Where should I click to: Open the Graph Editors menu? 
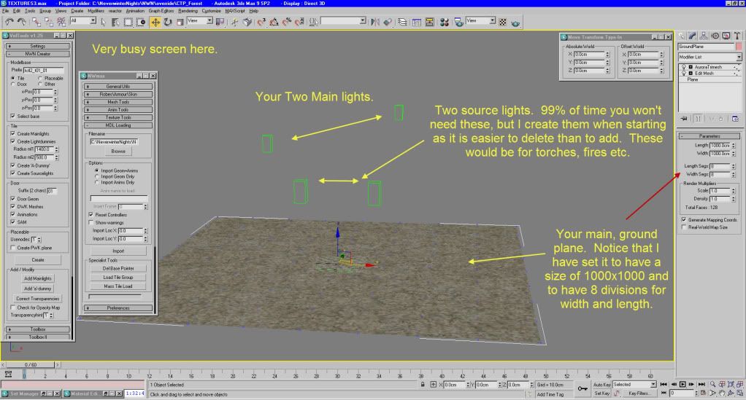click(x=161, y=10)
